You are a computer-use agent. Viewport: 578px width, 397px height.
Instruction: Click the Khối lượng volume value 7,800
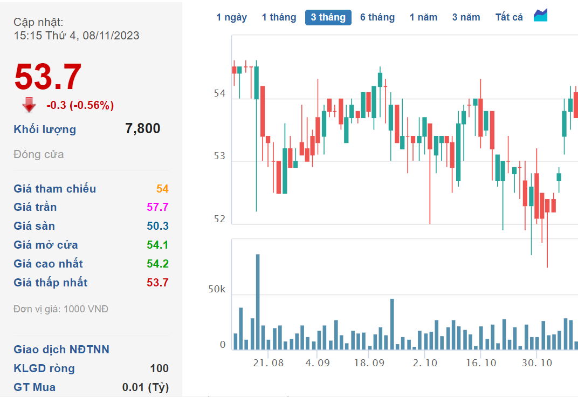[x=142, y=128]
